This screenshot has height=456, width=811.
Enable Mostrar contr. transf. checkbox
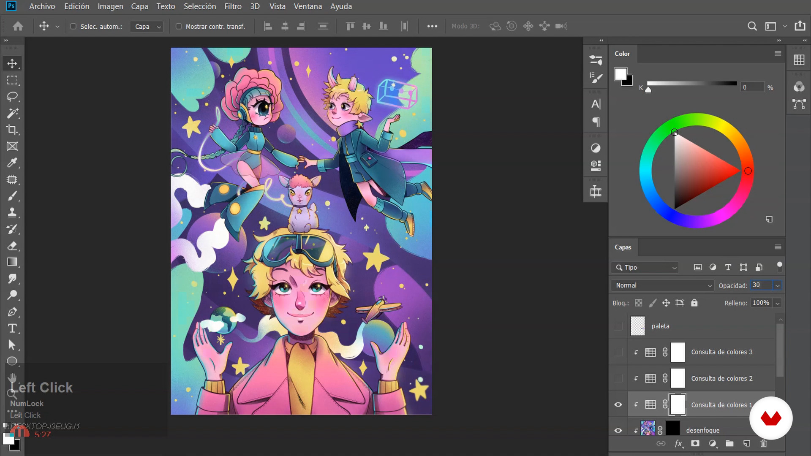point(179,26)
